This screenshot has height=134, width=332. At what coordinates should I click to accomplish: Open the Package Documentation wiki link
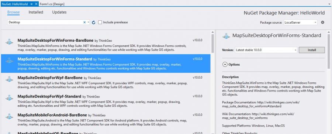coord(261,104)
